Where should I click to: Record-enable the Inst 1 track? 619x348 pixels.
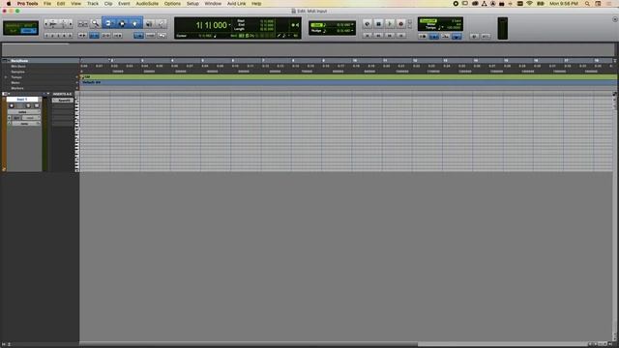(x=12, y=105)
